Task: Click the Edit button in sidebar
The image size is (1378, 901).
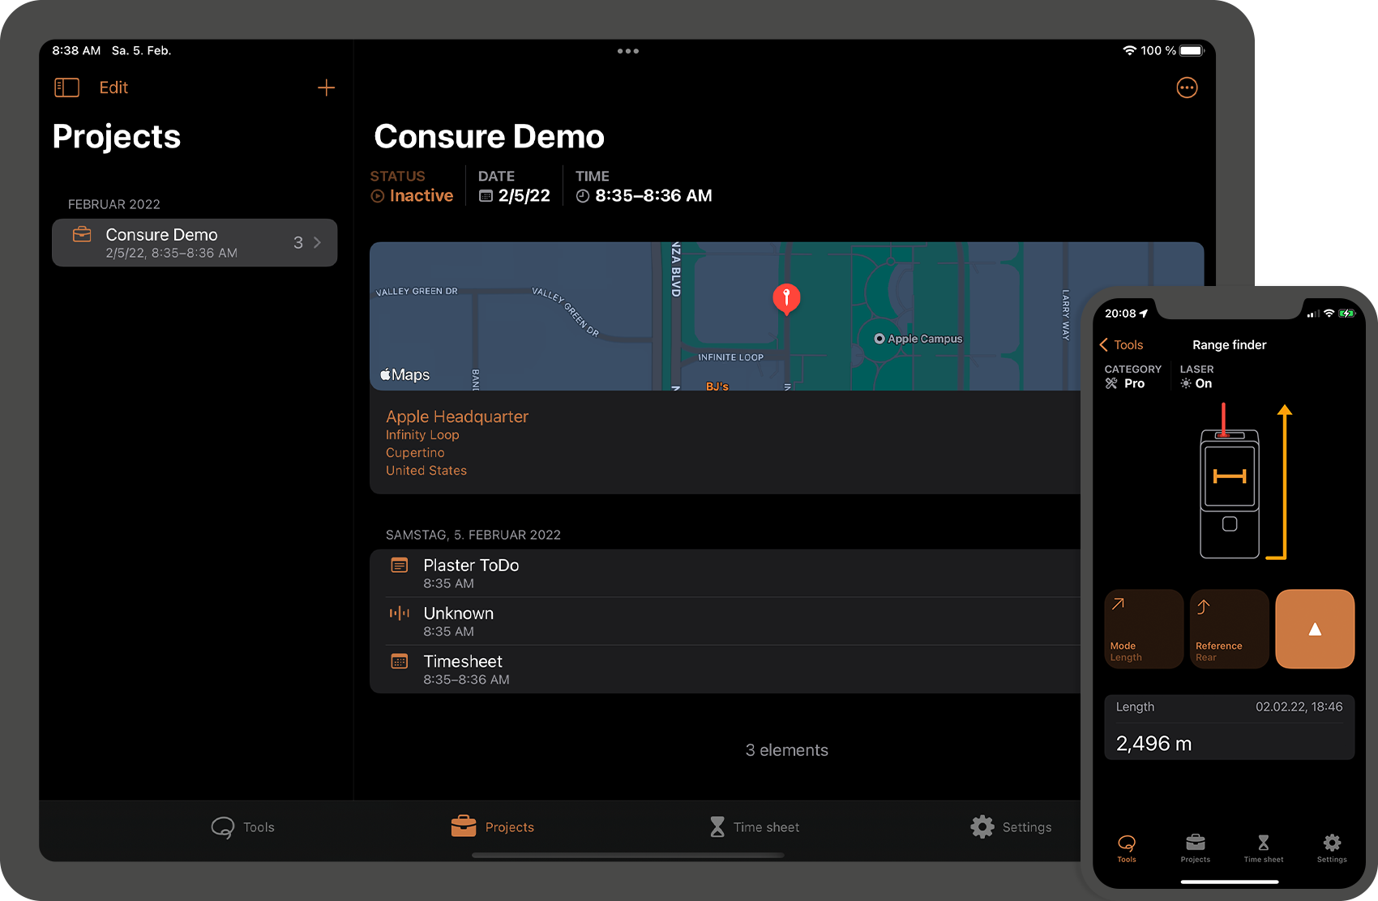Action: [113, 88]
